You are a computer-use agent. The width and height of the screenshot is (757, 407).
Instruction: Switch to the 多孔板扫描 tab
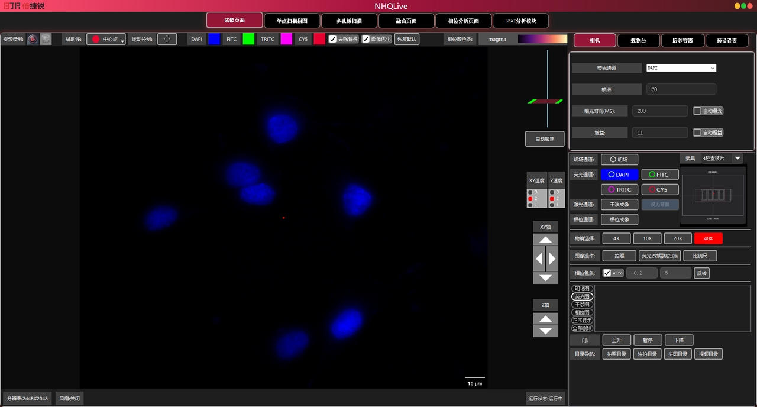coord(349,21)
